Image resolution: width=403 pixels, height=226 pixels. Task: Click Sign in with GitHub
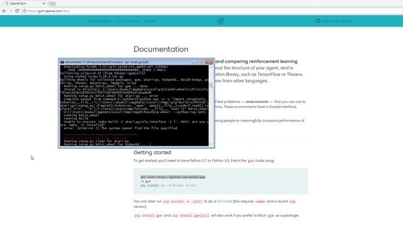(x=334, y=21)
